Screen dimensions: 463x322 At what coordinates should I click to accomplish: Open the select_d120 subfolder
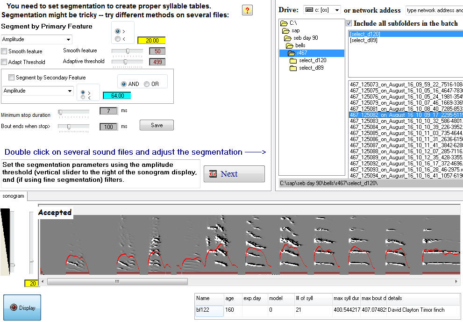click(313, 60)
